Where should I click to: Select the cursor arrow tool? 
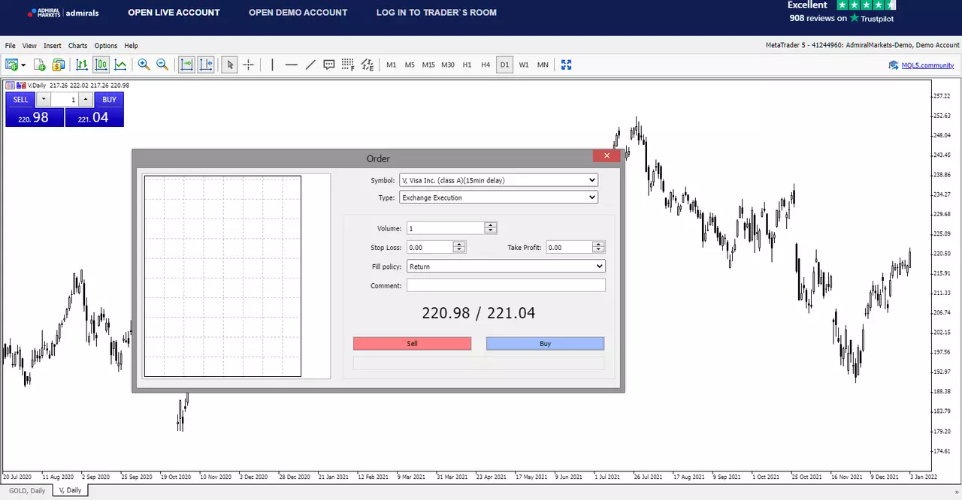(x=230, y=65)
